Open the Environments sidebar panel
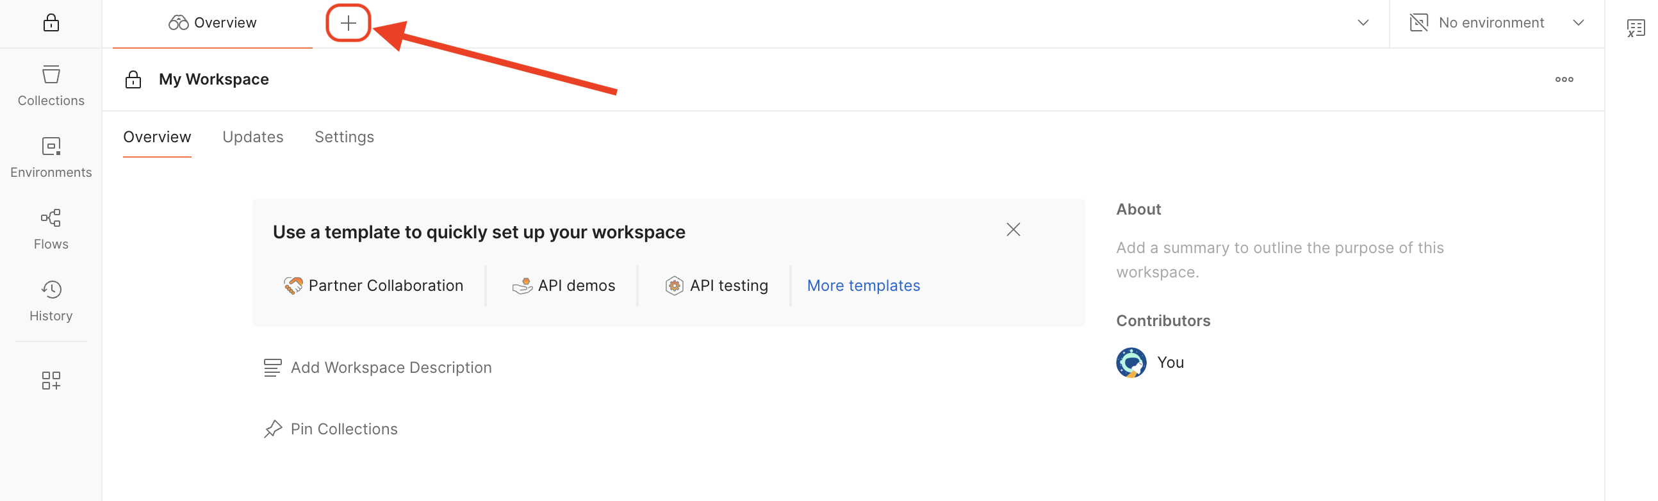The height and width of the screenshot is (501, 1658). (50, 156)
